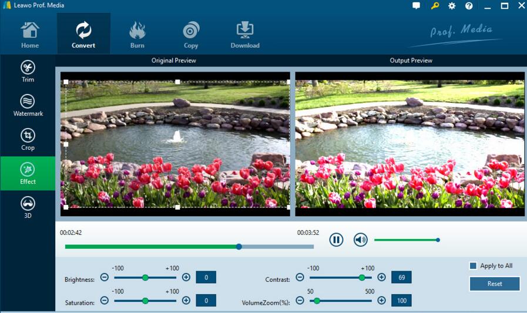Open settings gear in title bar
This screenshot has width=527, height=313.
tap(452, 6)
